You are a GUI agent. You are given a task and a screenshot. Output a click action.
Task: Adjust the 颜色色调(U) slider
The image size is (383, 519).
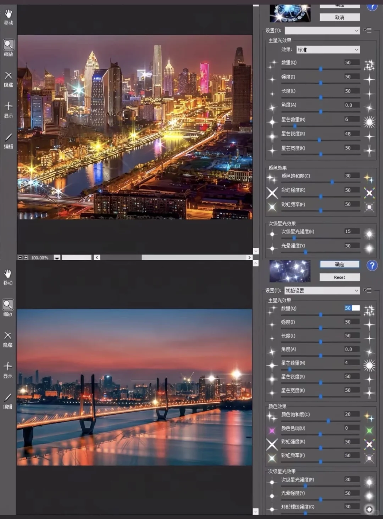pos(321,434)
